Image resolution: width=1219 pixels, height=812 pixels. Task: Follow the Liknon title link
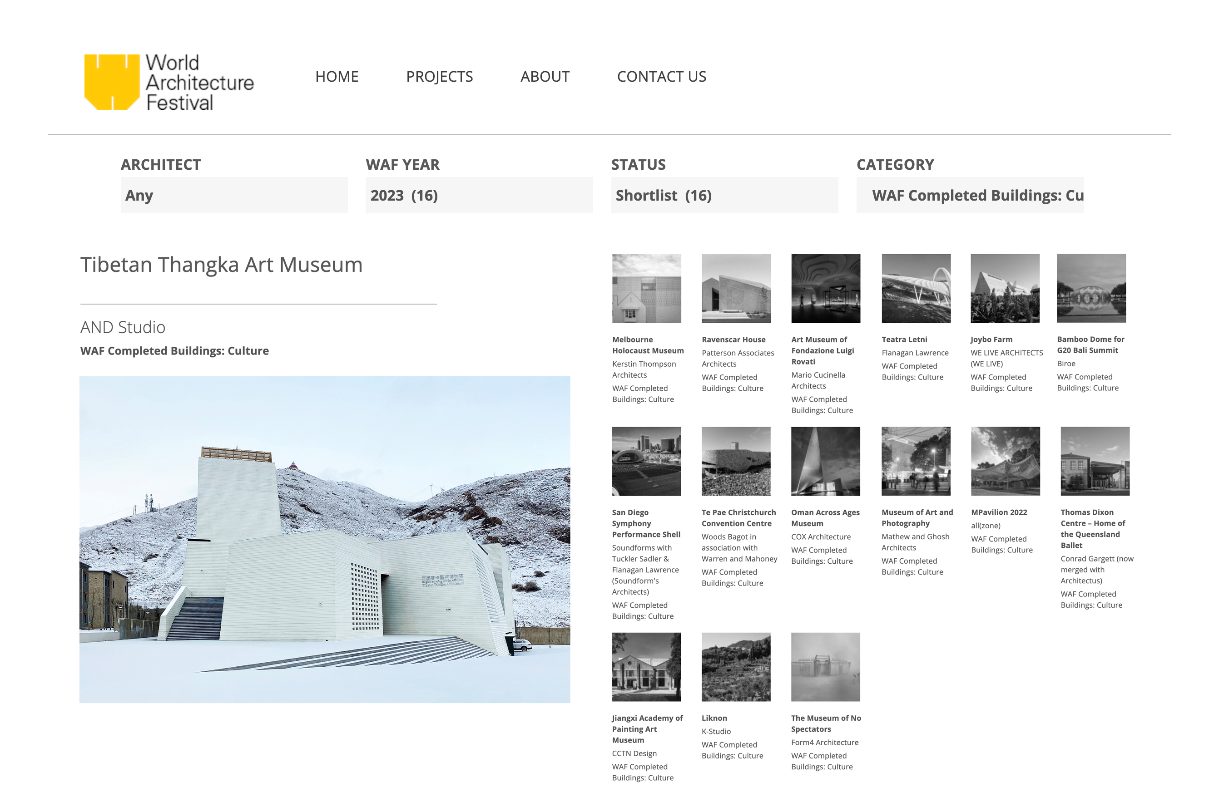(x=714, y=718)
